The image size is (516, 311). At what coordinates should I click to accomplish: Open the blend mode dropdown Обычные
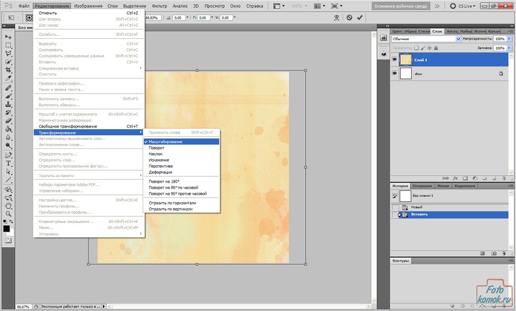pyautogui.click(x=426, y=39)
